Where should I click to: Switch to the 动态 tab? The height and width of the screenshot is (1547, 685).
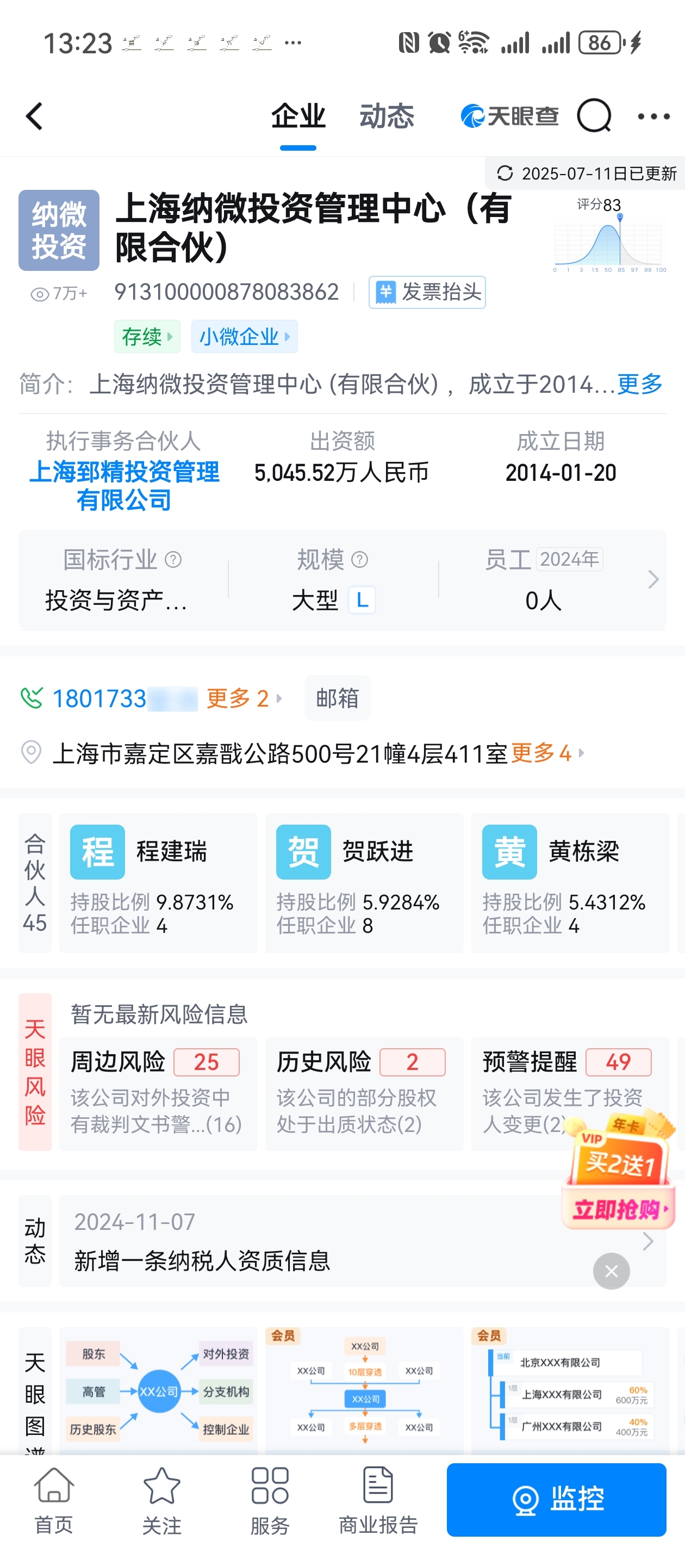[387, 116]
